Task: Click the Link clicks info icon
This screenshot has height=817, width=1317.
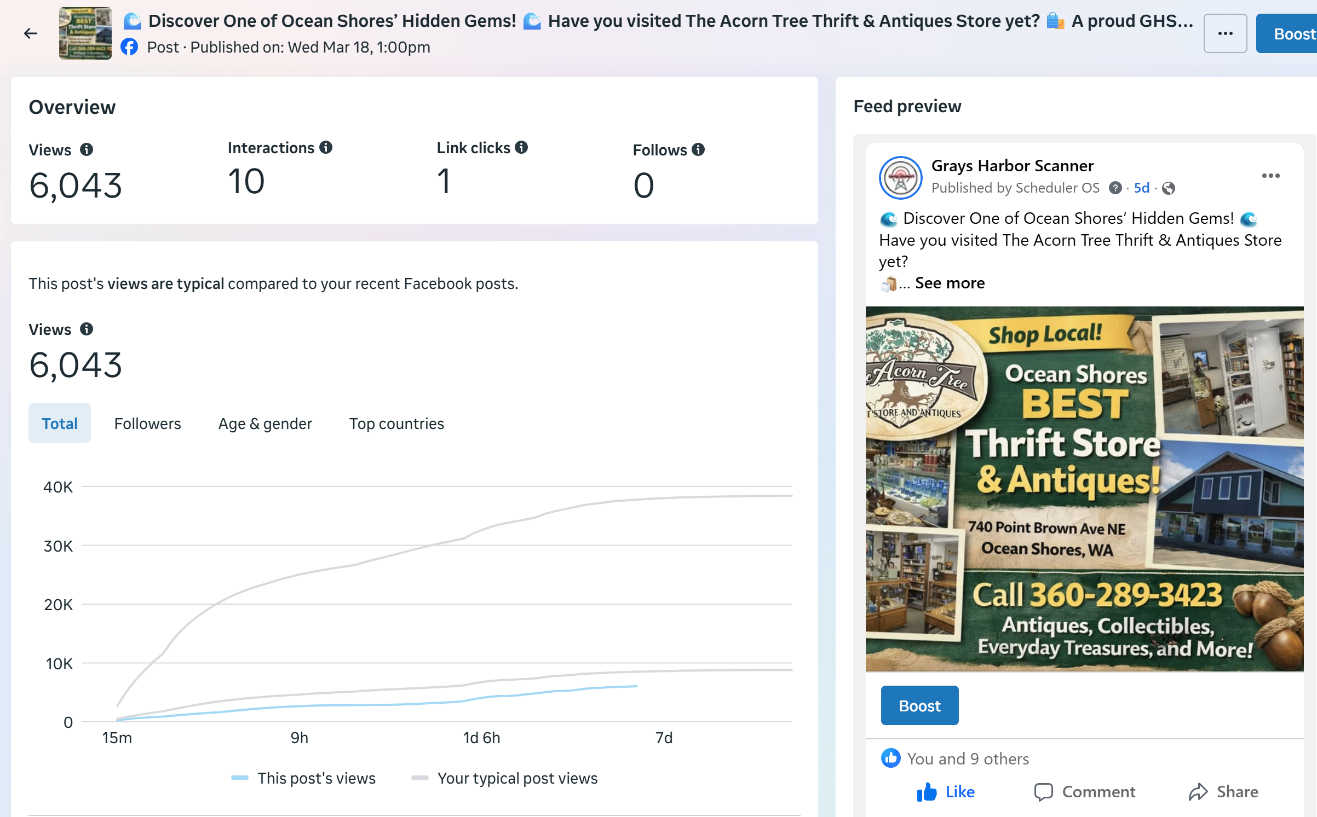Action: click(521, 147)
